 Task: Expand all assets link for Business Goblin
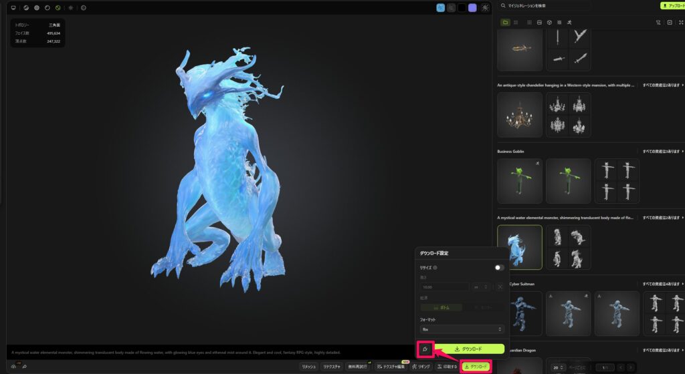pyautogui.click(x=663, y=152)
